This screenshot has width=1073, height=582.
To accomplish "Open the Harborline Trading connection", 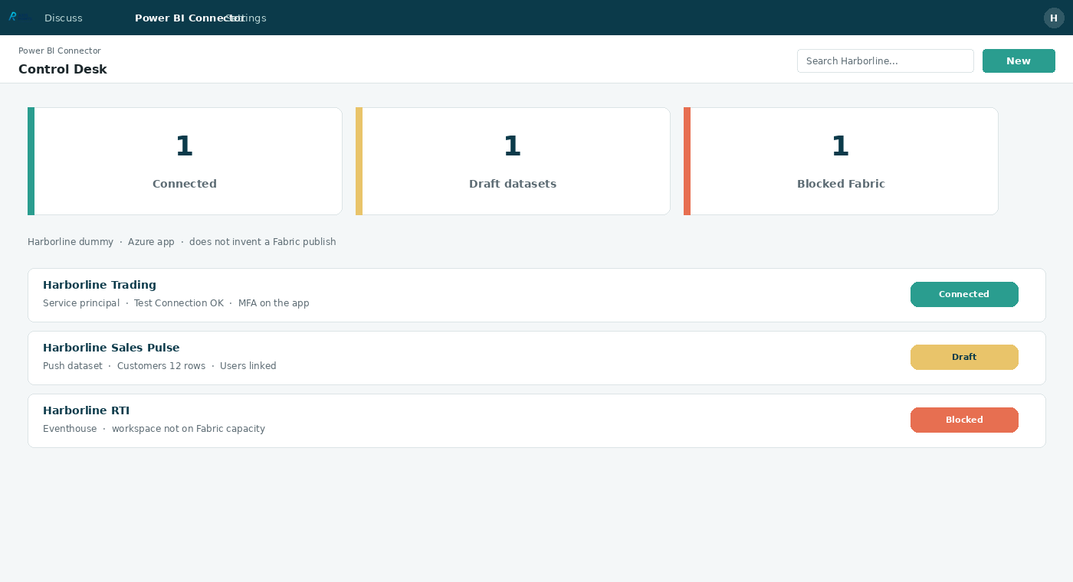I will (536, 295).
